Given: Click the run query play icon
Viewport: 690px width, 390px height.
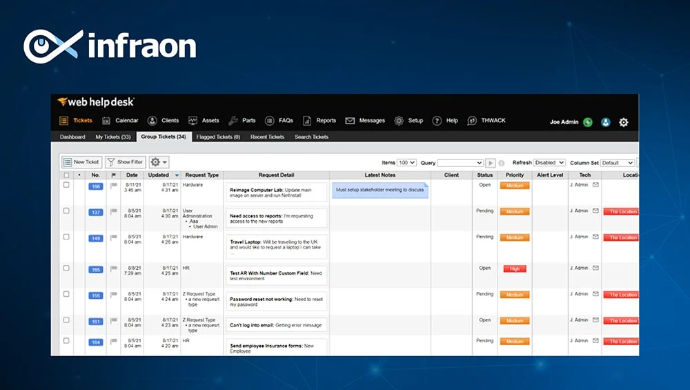Looking at the screenshot, I should click(x=490, y=163).
